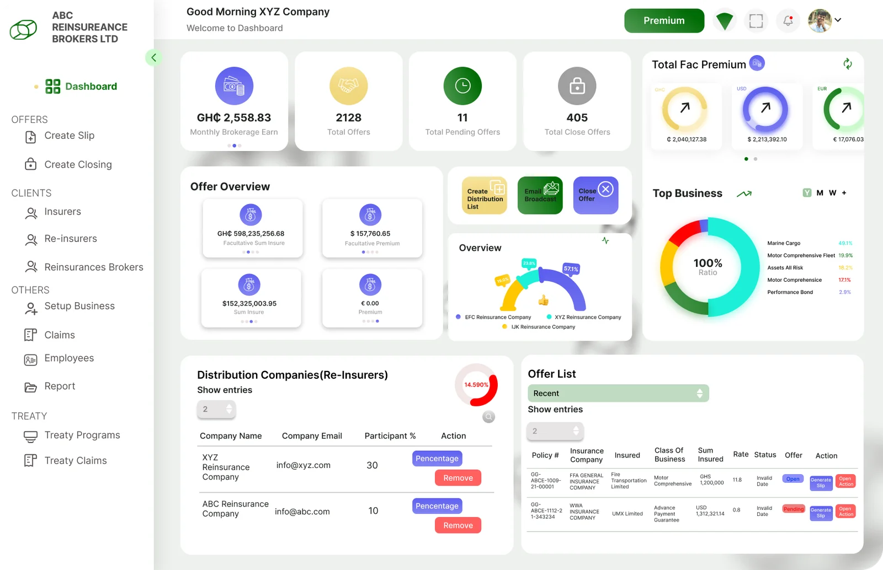Select Marine Cargo legend entry
The width and height of the screenshot is (883, 570).
pyautogui.click(x=810, y=243)
